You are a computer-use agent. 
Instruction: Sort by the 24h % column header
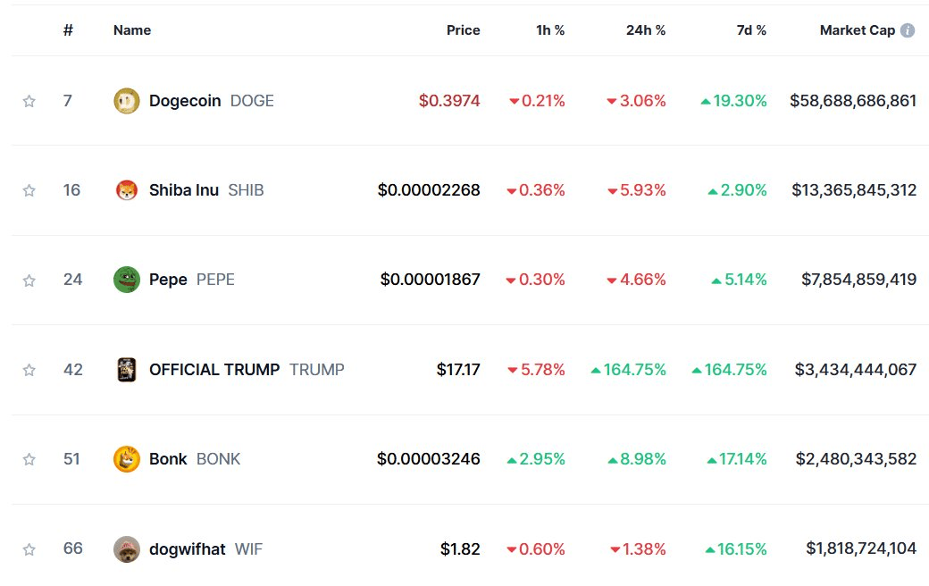click(x=645, y=30)
